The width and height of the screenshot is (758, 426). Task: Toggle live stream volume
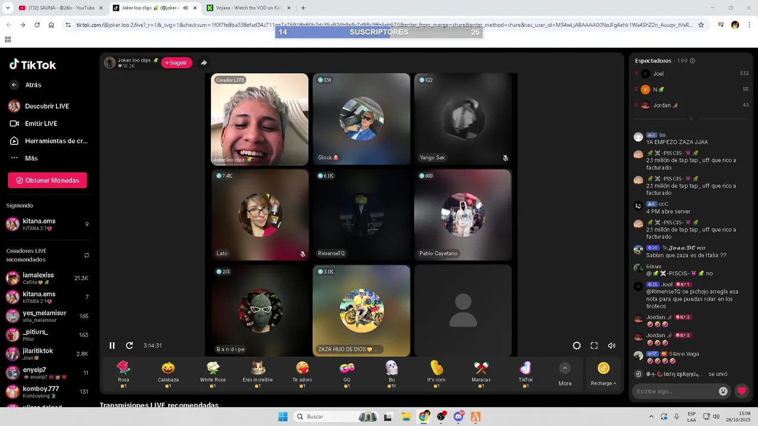tap(612, 346)
